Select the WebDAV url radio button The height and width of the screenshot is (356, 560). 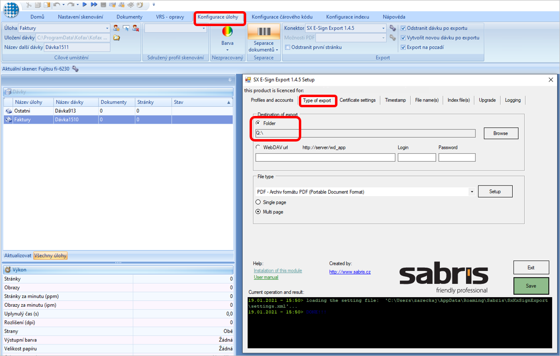point(258,147)
